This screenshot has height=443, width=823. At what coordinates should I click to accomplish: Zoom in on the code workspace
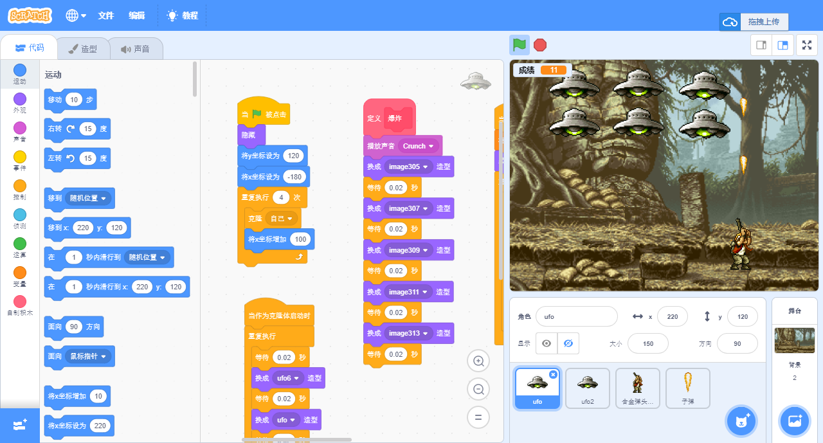(x=478, y=361)
